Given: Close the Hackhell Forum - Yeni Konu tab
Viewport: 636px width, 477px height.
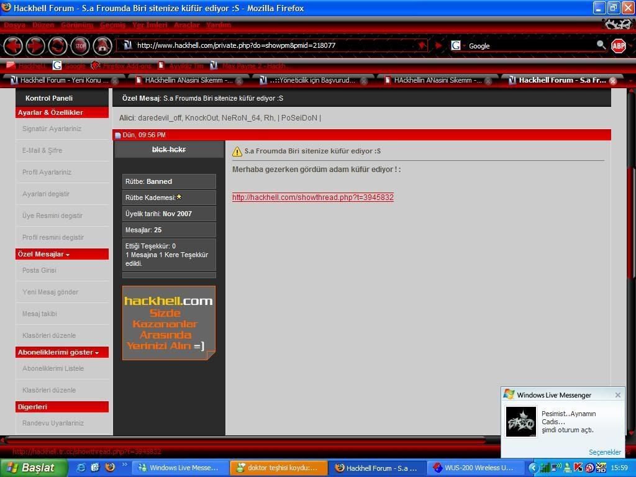Looking at the screenshot, I should 115,81.
